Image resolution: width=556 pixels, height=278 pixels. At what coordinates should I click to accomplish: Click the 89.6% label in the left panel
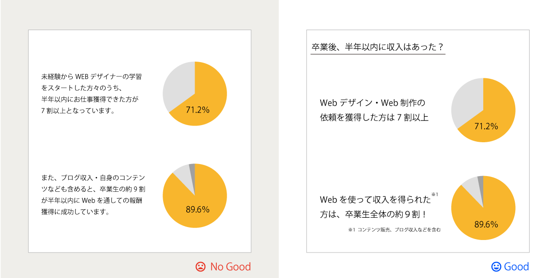pos(198,209)
